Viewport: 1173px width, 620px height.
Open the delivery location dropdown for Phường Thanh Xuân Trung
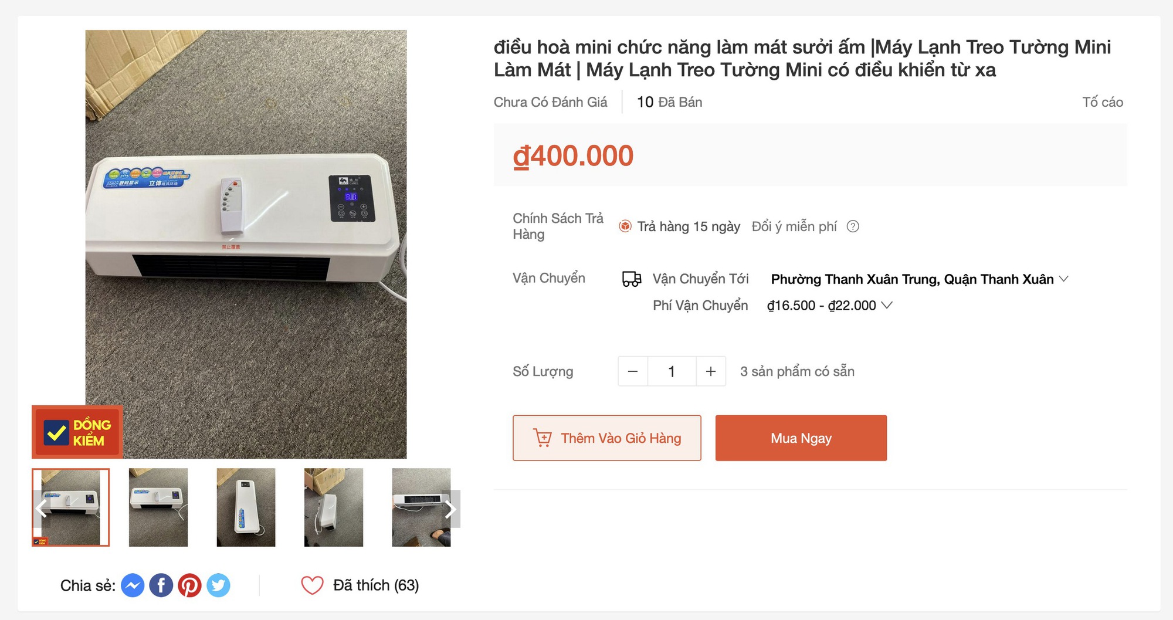click(1064, 279)
